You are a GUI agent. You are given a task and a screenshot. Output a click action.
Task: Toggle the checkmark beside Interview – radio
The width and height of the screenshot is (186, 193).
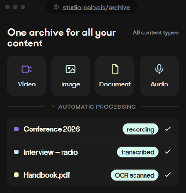pyautogui.click(x=168, y=152)
